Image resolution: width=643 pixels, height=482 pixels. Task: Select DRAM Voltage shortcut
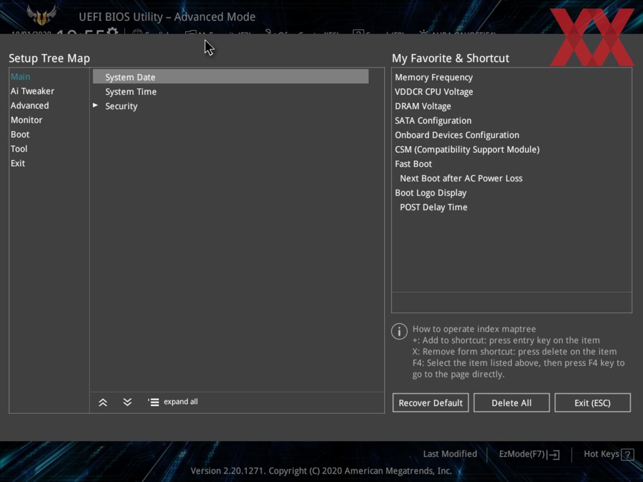(x=423, y=106)
